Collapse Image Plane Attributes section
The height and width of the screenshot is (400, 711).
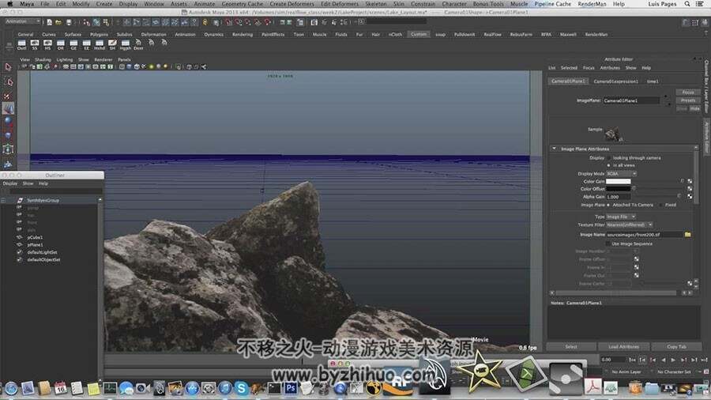(554, 149)
